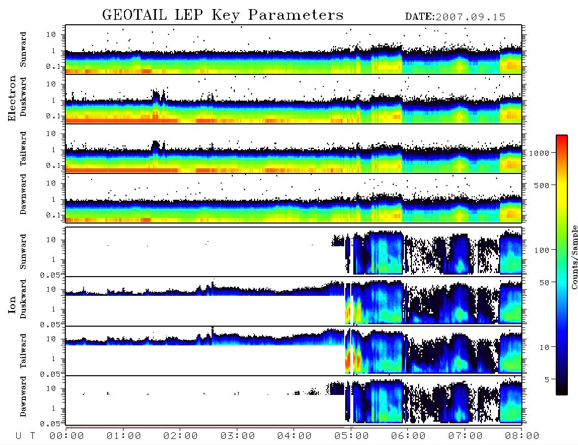
Task: Click the 07:00 time axis tick
Action: pos(466,436)
